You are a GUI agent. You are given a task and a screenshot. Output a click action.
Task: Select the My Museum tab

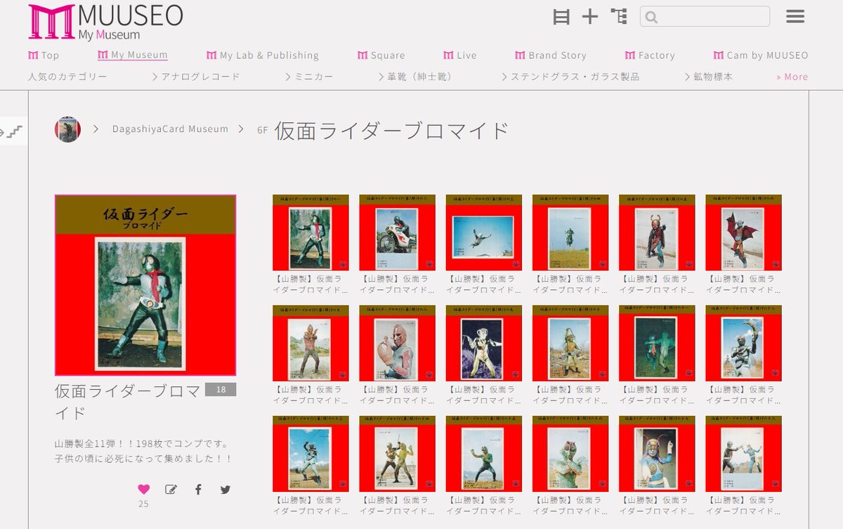coord(133,55)
